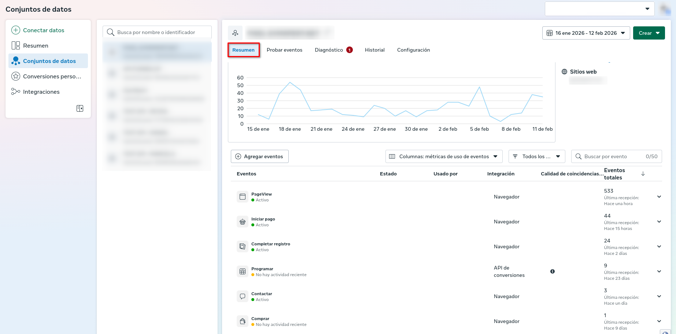Click the Agregar eventos button
The width and height of the screenshot is (676, 334).
click(x=260, y=156)
